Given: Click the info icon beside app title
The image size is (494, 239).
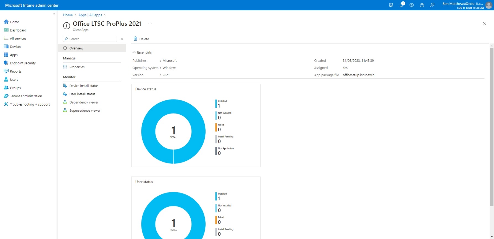Looking at the screenshot, I should (x=67, y=26).
